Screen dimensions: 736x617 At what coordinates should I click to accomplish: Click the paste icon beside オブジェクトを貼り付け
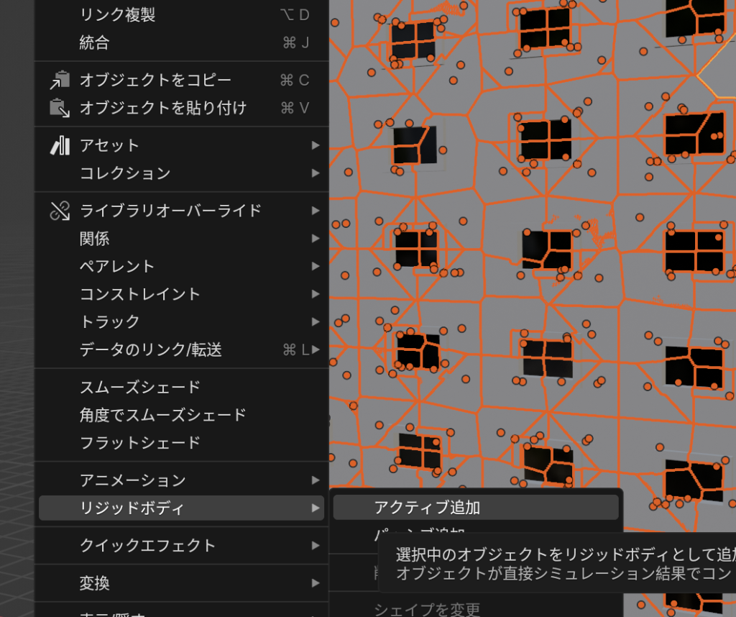point(60,108)
